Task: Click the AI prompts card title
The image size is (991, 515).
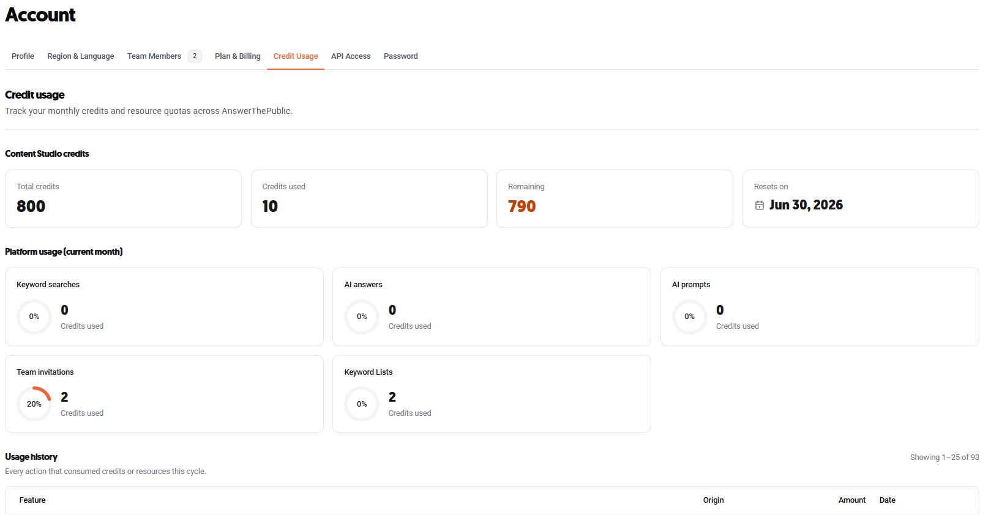Action: tap(691, 285)
